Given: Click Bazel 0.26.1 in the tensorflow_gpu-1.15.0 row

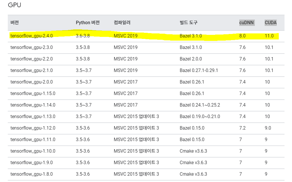Looking at the screenshot, I should (192, 94).
